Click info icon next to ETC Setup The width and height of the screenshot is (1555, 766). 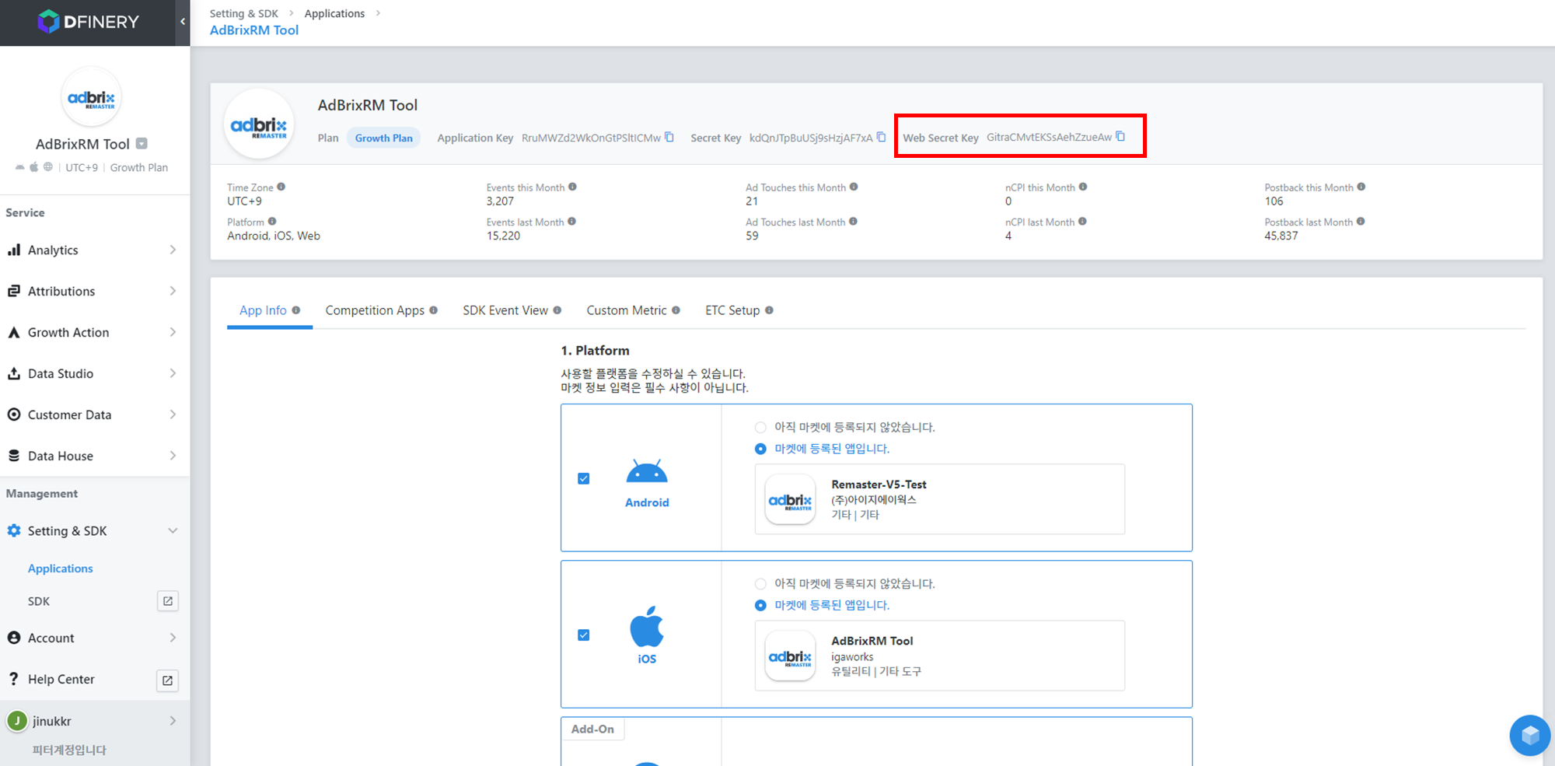pos(769,310)
